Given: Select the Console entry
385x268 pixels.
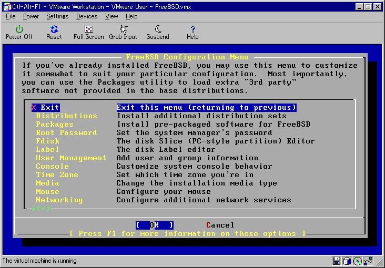Looking at the screenshot, I should click(x=52, y=166).
